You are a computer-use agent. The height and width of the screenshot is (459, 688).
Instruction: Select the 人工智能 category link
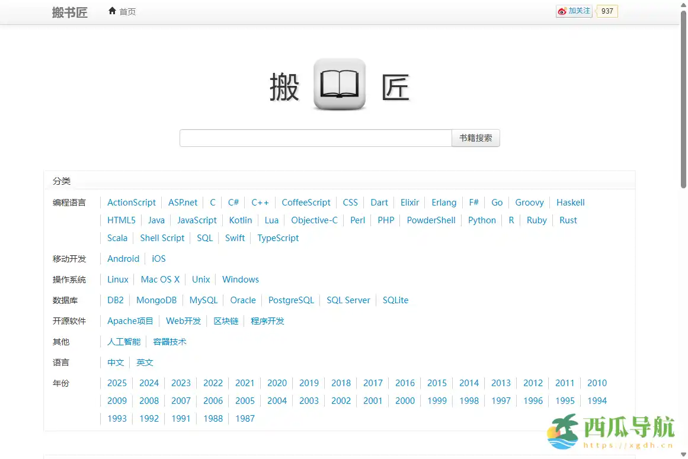pos(123,341)
